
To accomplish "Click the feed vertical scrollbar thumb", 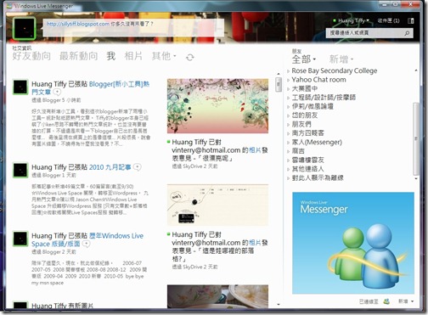I will [x=279, y=84].
